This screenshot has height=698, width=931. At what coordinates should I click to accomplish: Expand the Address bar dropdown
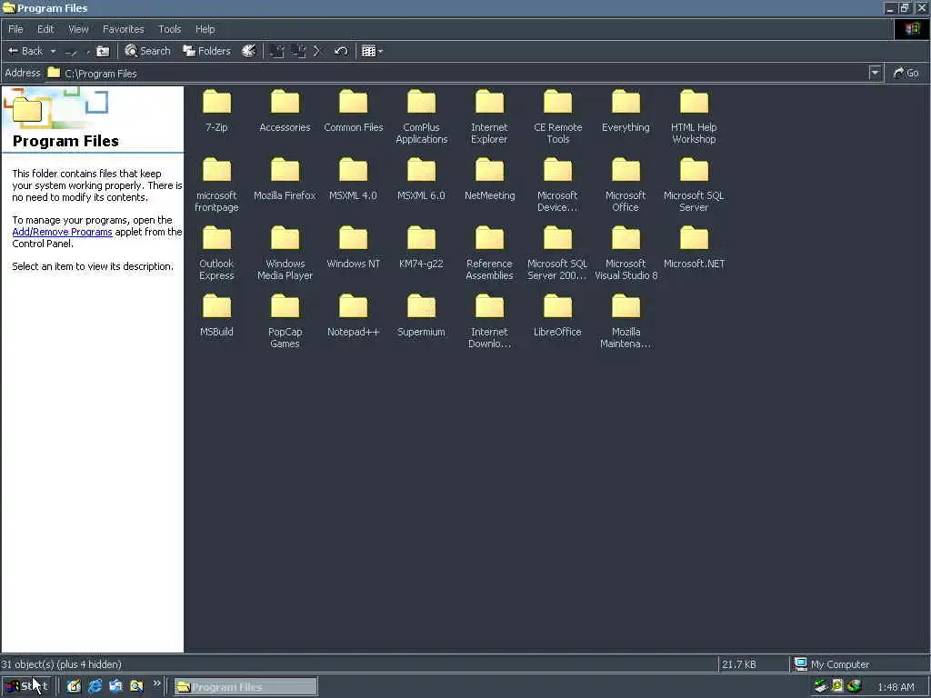[x=875, y=73]
